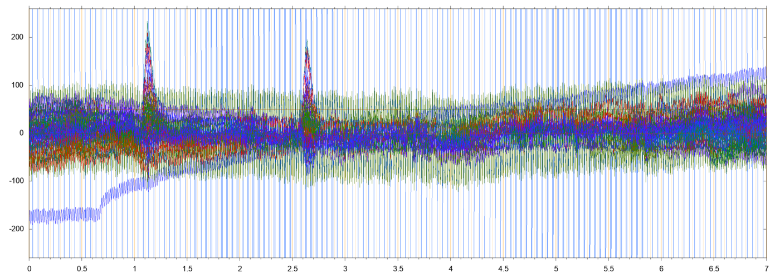Click the x-axis label 3
The width and height of the screenshot is (780, 278).
345,268
